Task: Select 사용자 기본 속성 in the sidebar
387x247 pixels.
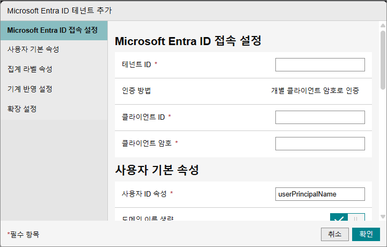Action: pyautogui.click(x=54, y=49)
